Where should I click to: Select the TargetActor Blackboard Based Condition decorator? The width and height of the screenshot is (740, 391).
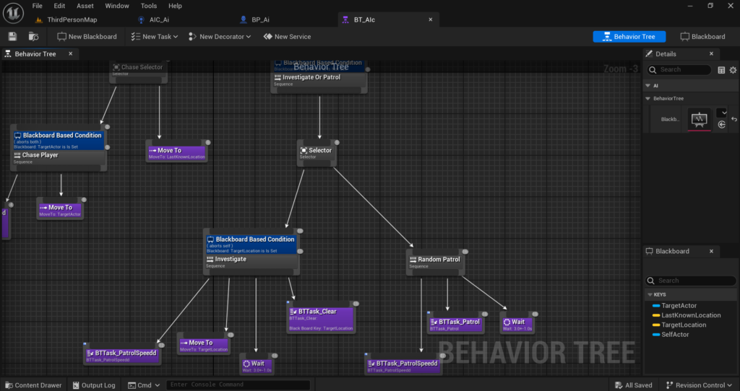(x=59, y=141)
